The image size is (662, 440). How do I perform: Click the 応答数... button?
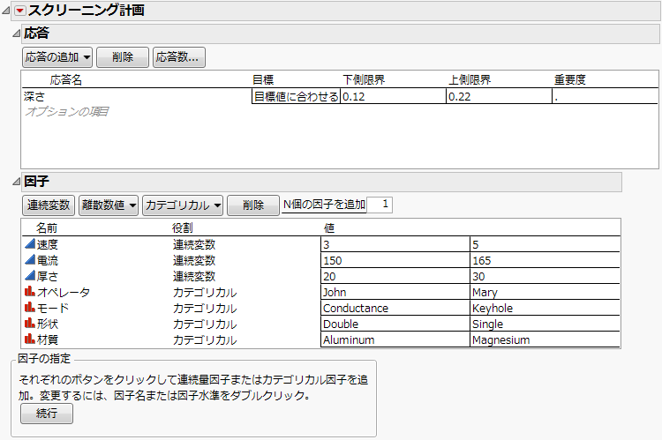pos(177,57)
